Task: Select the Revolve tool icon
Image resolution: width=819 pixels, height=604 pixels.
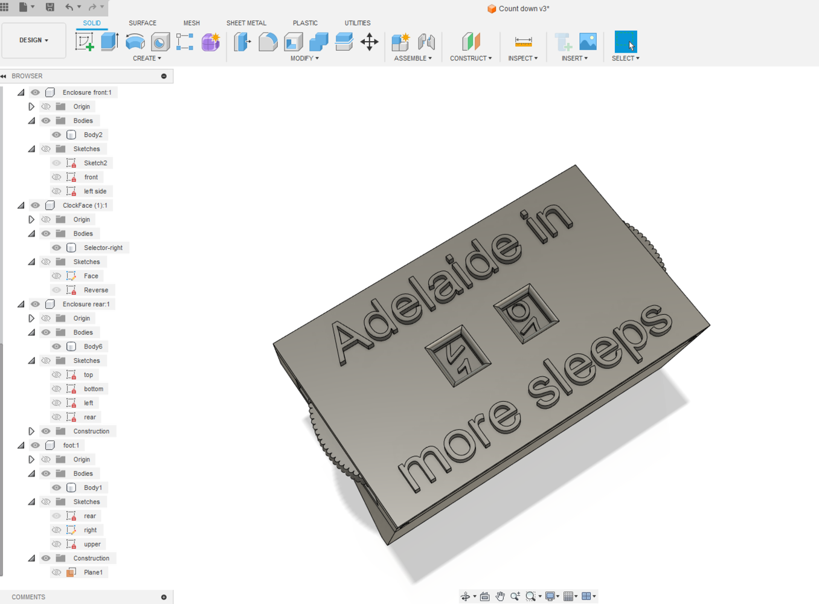Action: (x=135, y=42)
